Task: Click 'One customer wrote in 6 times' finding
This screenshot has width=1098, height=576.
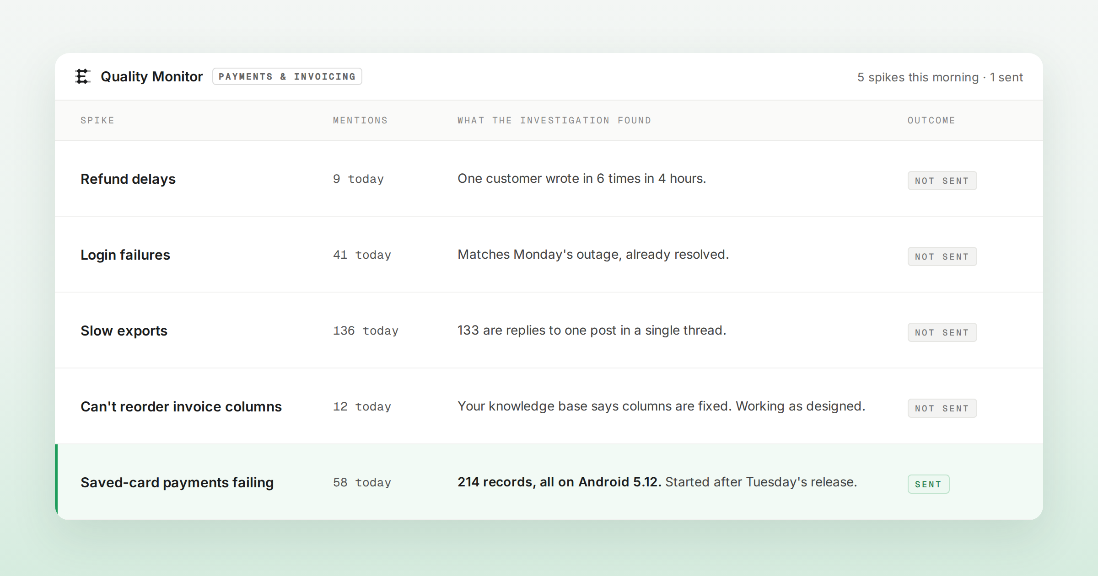Action: point(582,178)
